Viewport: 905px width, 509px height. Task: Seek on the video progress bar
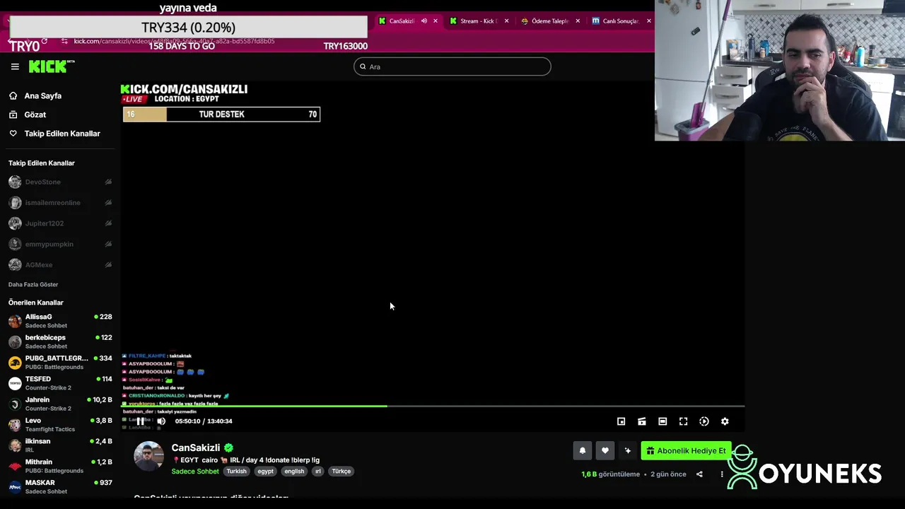(433, 406)
